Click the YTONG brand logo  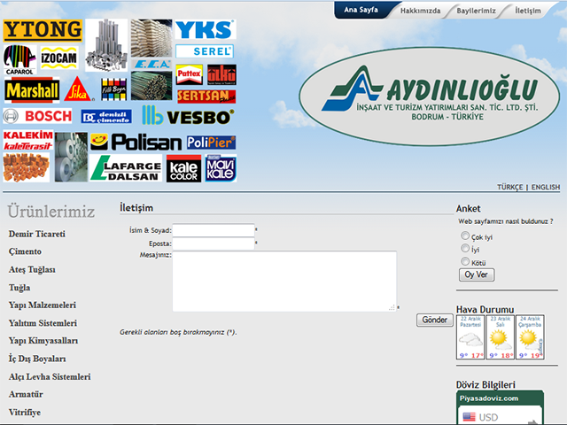[x=43, y=30]
